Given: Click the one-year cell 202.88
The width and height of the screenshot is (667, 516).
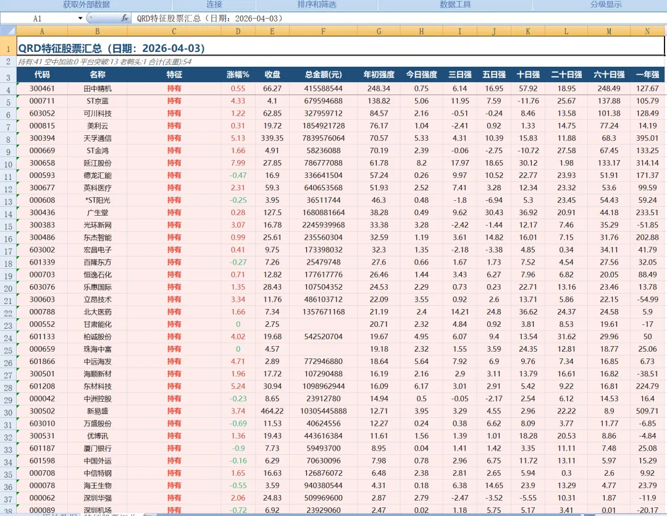Looking at the screenshot, I should 647,237.
